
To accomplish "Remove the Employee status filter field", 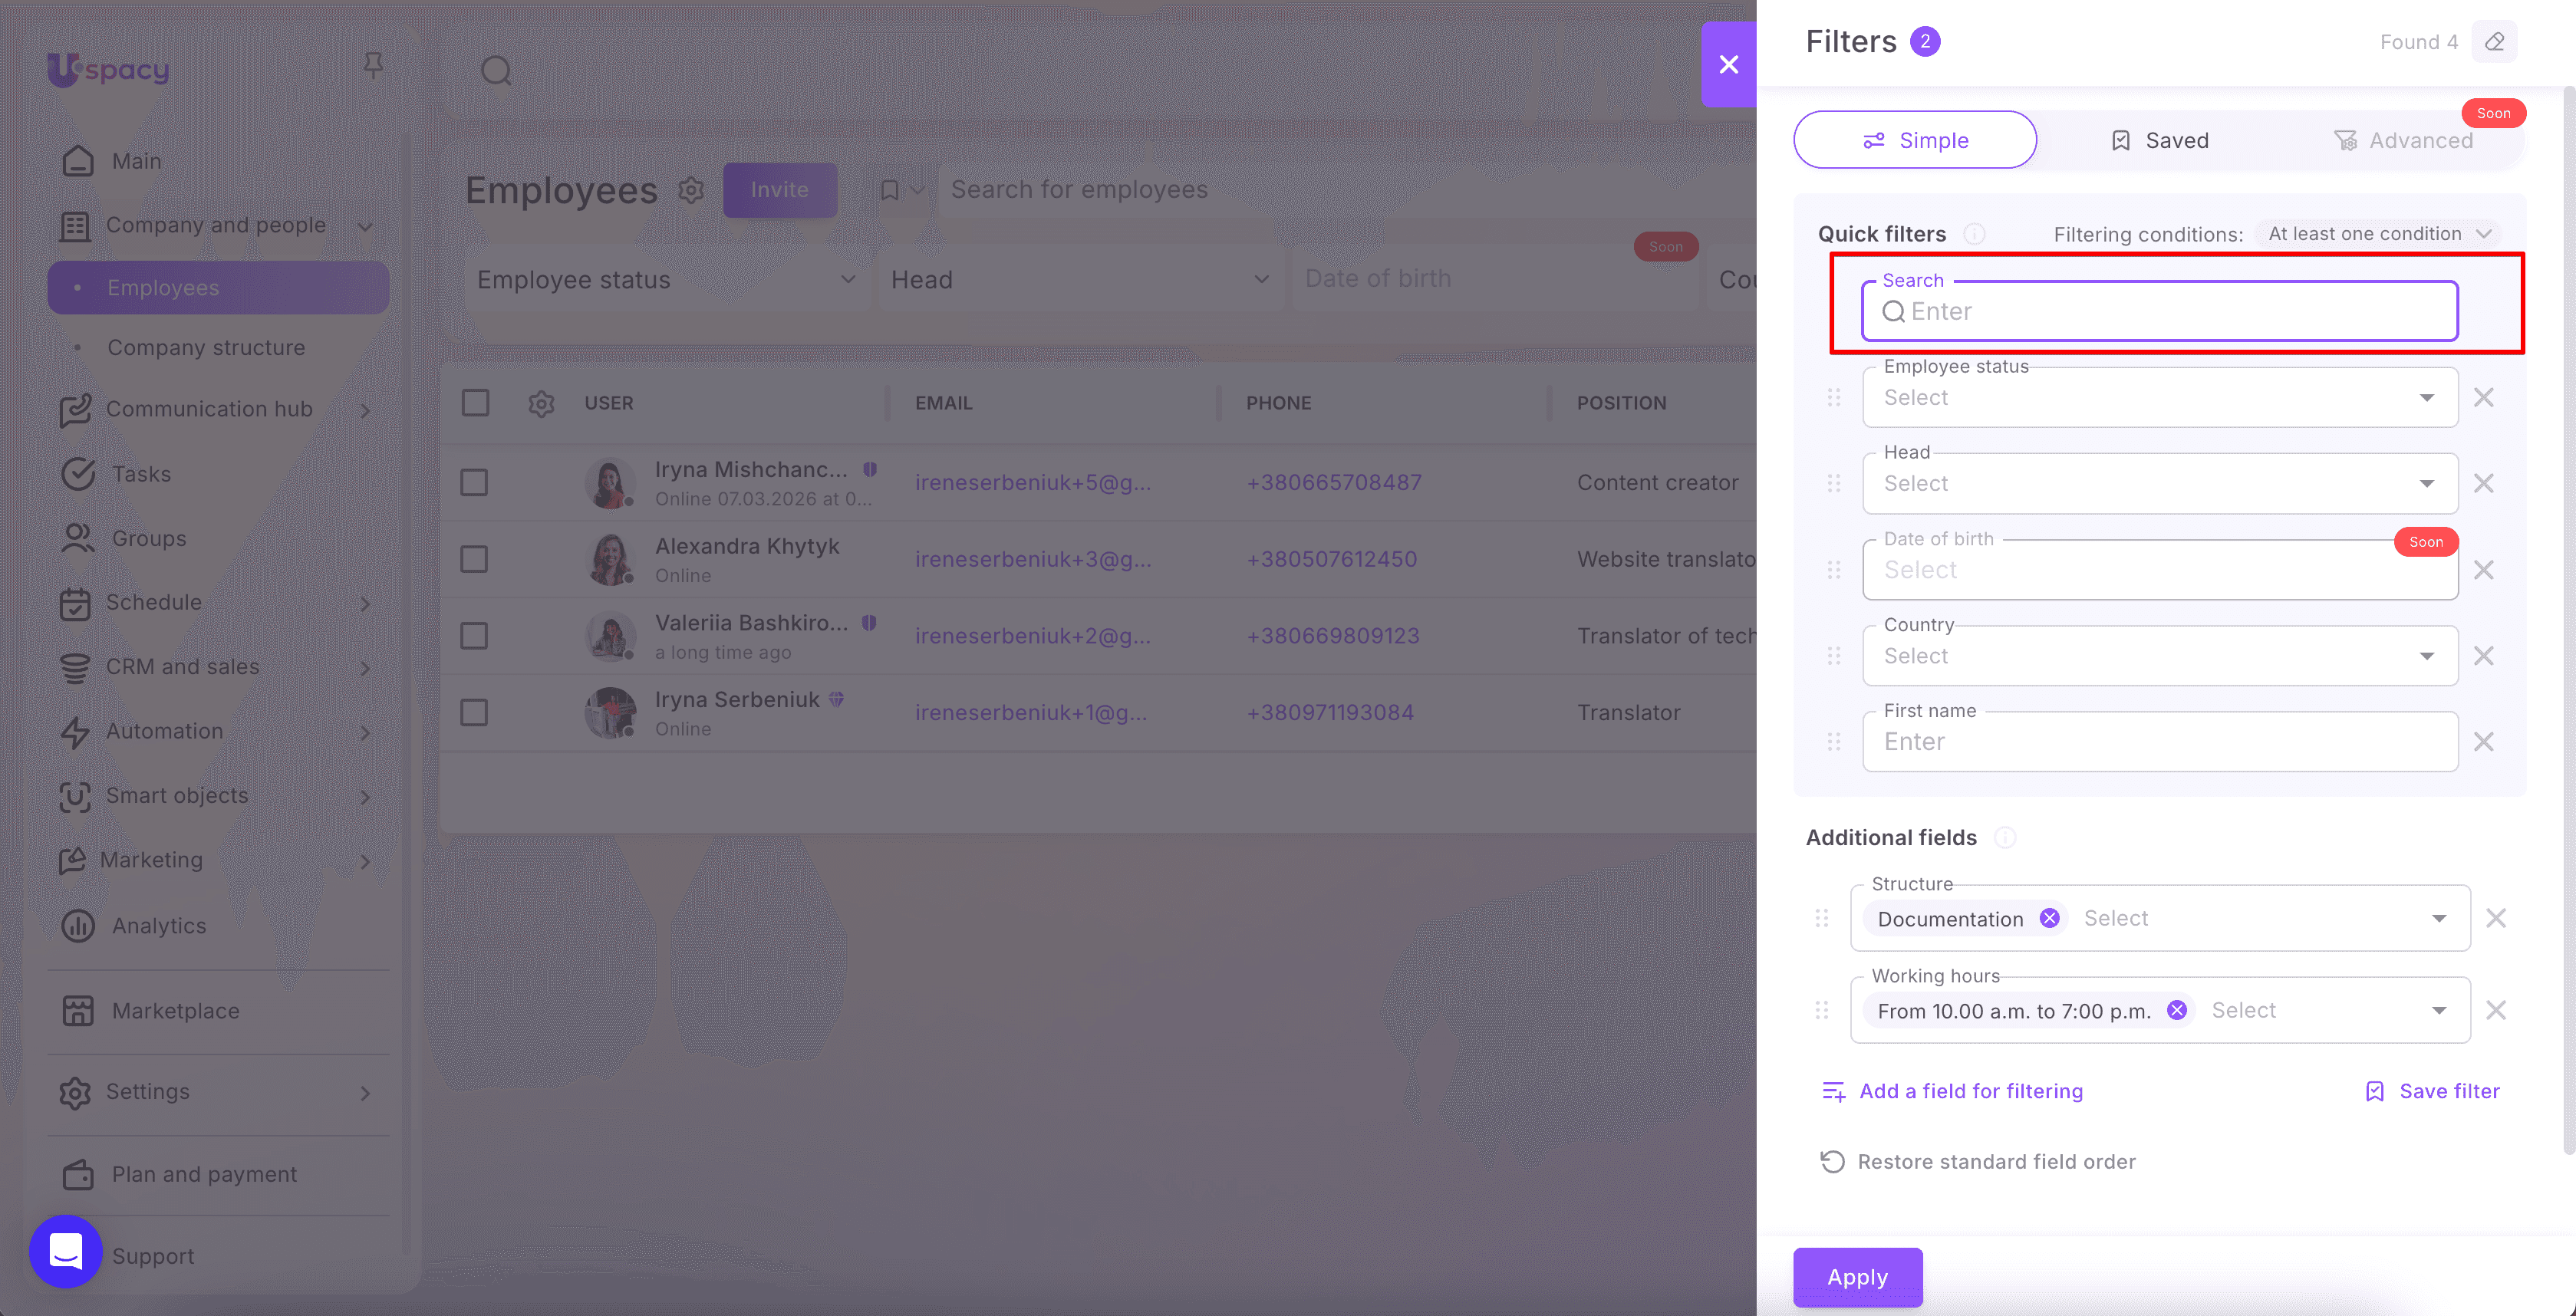I will [x=2483, y=398].
